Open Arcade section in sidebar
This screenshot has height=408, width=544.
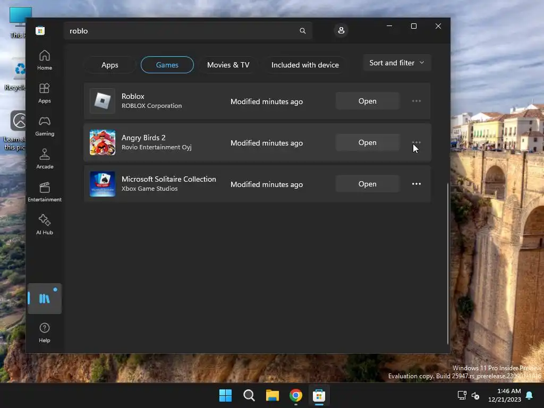coord(45,159)
